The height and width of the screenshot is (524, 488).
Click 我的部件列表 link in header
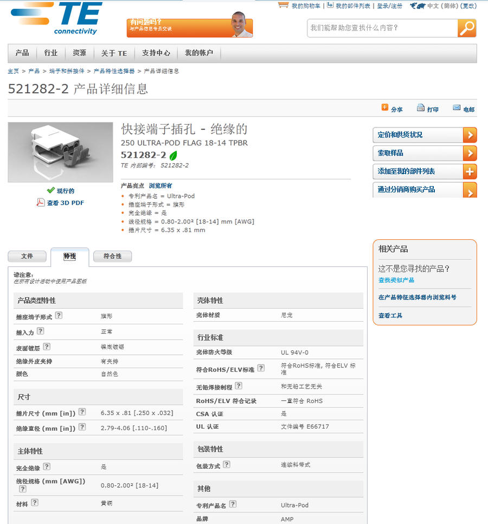tap(353, 5)
